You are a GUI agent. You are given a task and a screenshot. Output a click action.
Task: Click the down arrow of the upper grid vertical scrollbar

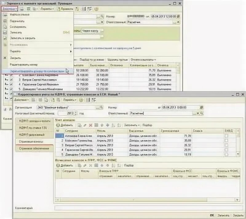pyautogui.click(x=238, y=154)
